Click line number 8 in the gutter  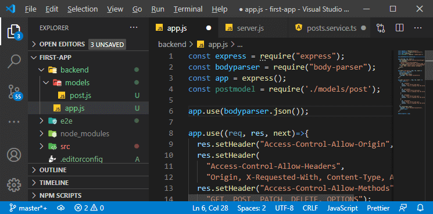[x=170, y=133]
